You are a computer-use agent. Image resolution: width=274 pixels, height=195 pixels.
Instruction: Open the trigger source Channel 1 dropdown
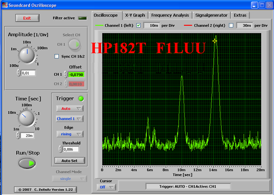tap(69, 119)
